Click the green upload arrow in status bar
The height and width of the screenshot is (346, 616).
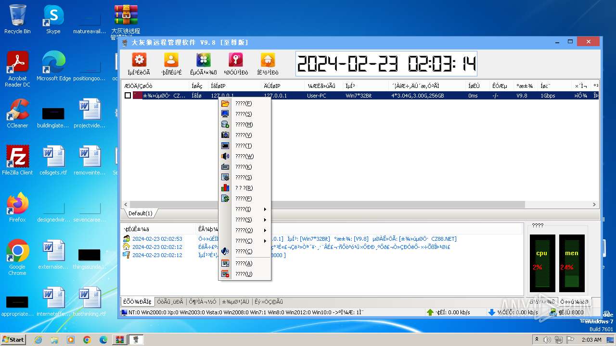pyautogui.click(x=430, y=312)
